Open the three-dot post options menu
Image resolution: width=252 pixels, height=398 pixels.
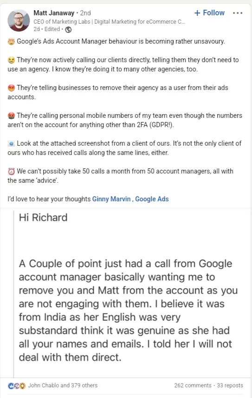(238, 13)
